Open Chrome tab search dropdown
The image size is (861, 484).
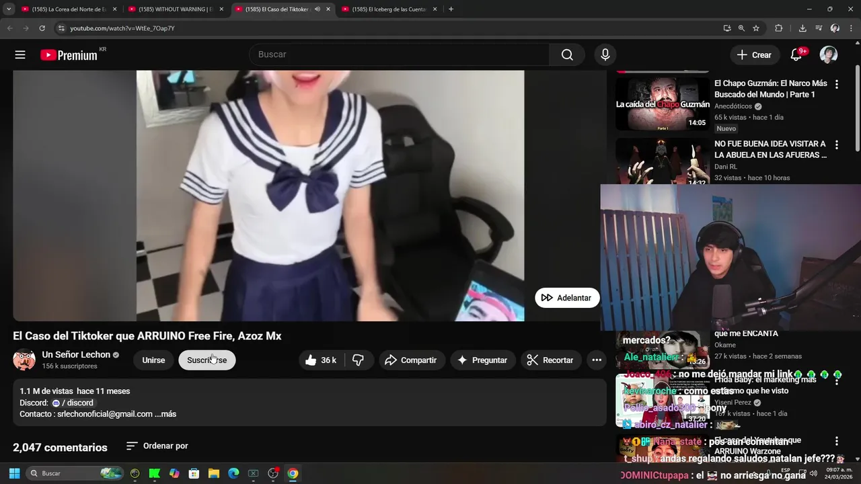pos(9,9)
